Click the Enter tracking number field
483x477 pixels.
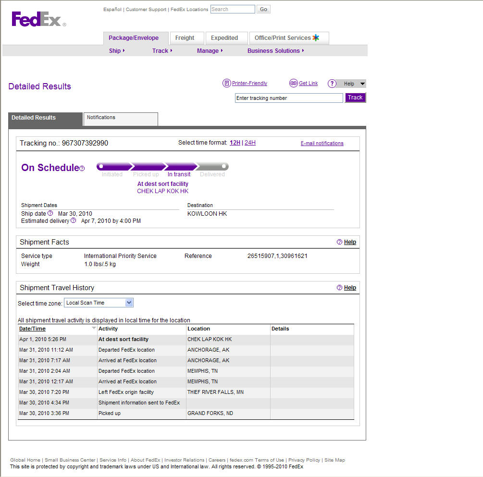[289, 98]
